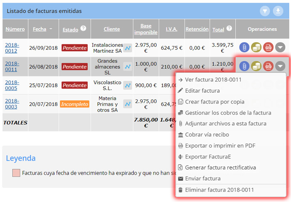Sort by Cliente column header

[112, 29]
